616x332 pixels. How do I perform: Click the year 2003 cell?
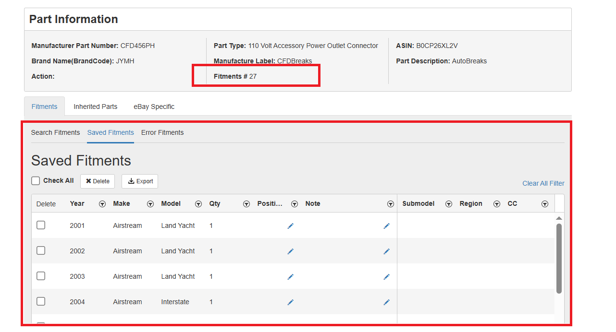[x=77, y=276]
